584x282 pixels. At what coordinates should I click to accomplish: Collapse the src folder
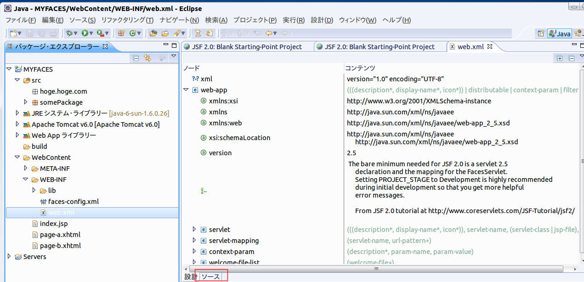17,80
